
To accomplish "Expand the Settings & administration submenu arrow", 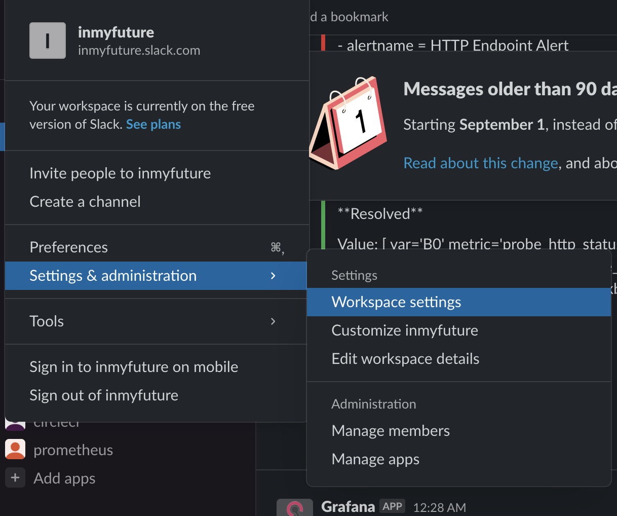I will (273, 276).
